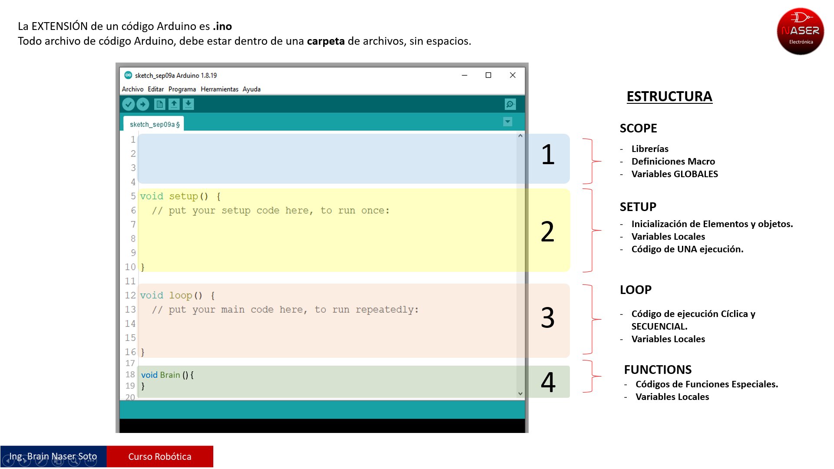Go to previous slide arrow control
This screenshot has width=834, height=469.
8,461
